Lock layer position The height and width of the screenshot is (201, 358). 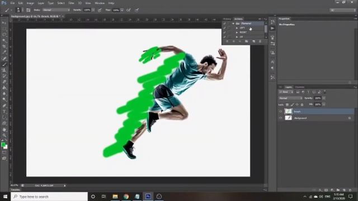click(297, 104)
